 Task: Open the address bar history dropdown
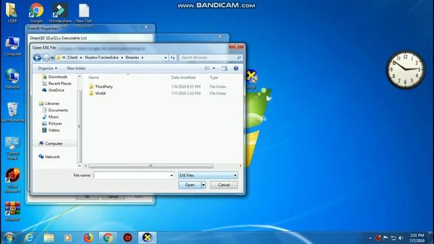(165, 58)
